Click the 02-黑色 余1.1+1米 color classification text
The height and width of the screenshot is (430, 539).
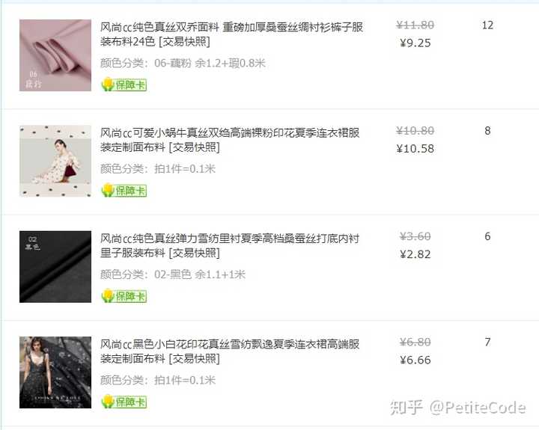200,274
